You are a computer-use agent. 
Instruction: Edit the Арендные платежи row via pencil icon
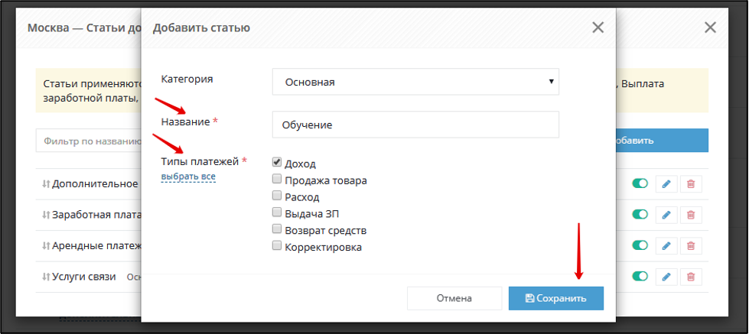point(667,246)
